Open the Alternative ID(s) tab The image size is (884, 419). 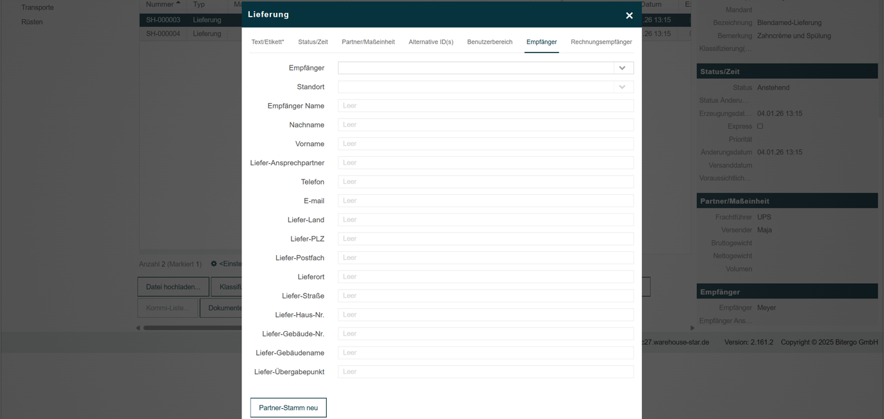point(431,42)
